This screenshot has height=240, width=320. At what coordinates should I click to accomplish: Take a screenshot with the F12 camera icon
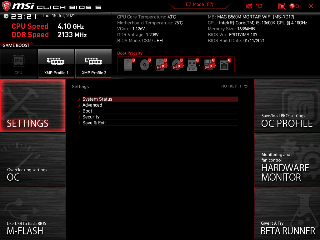(x=249, y=6)
